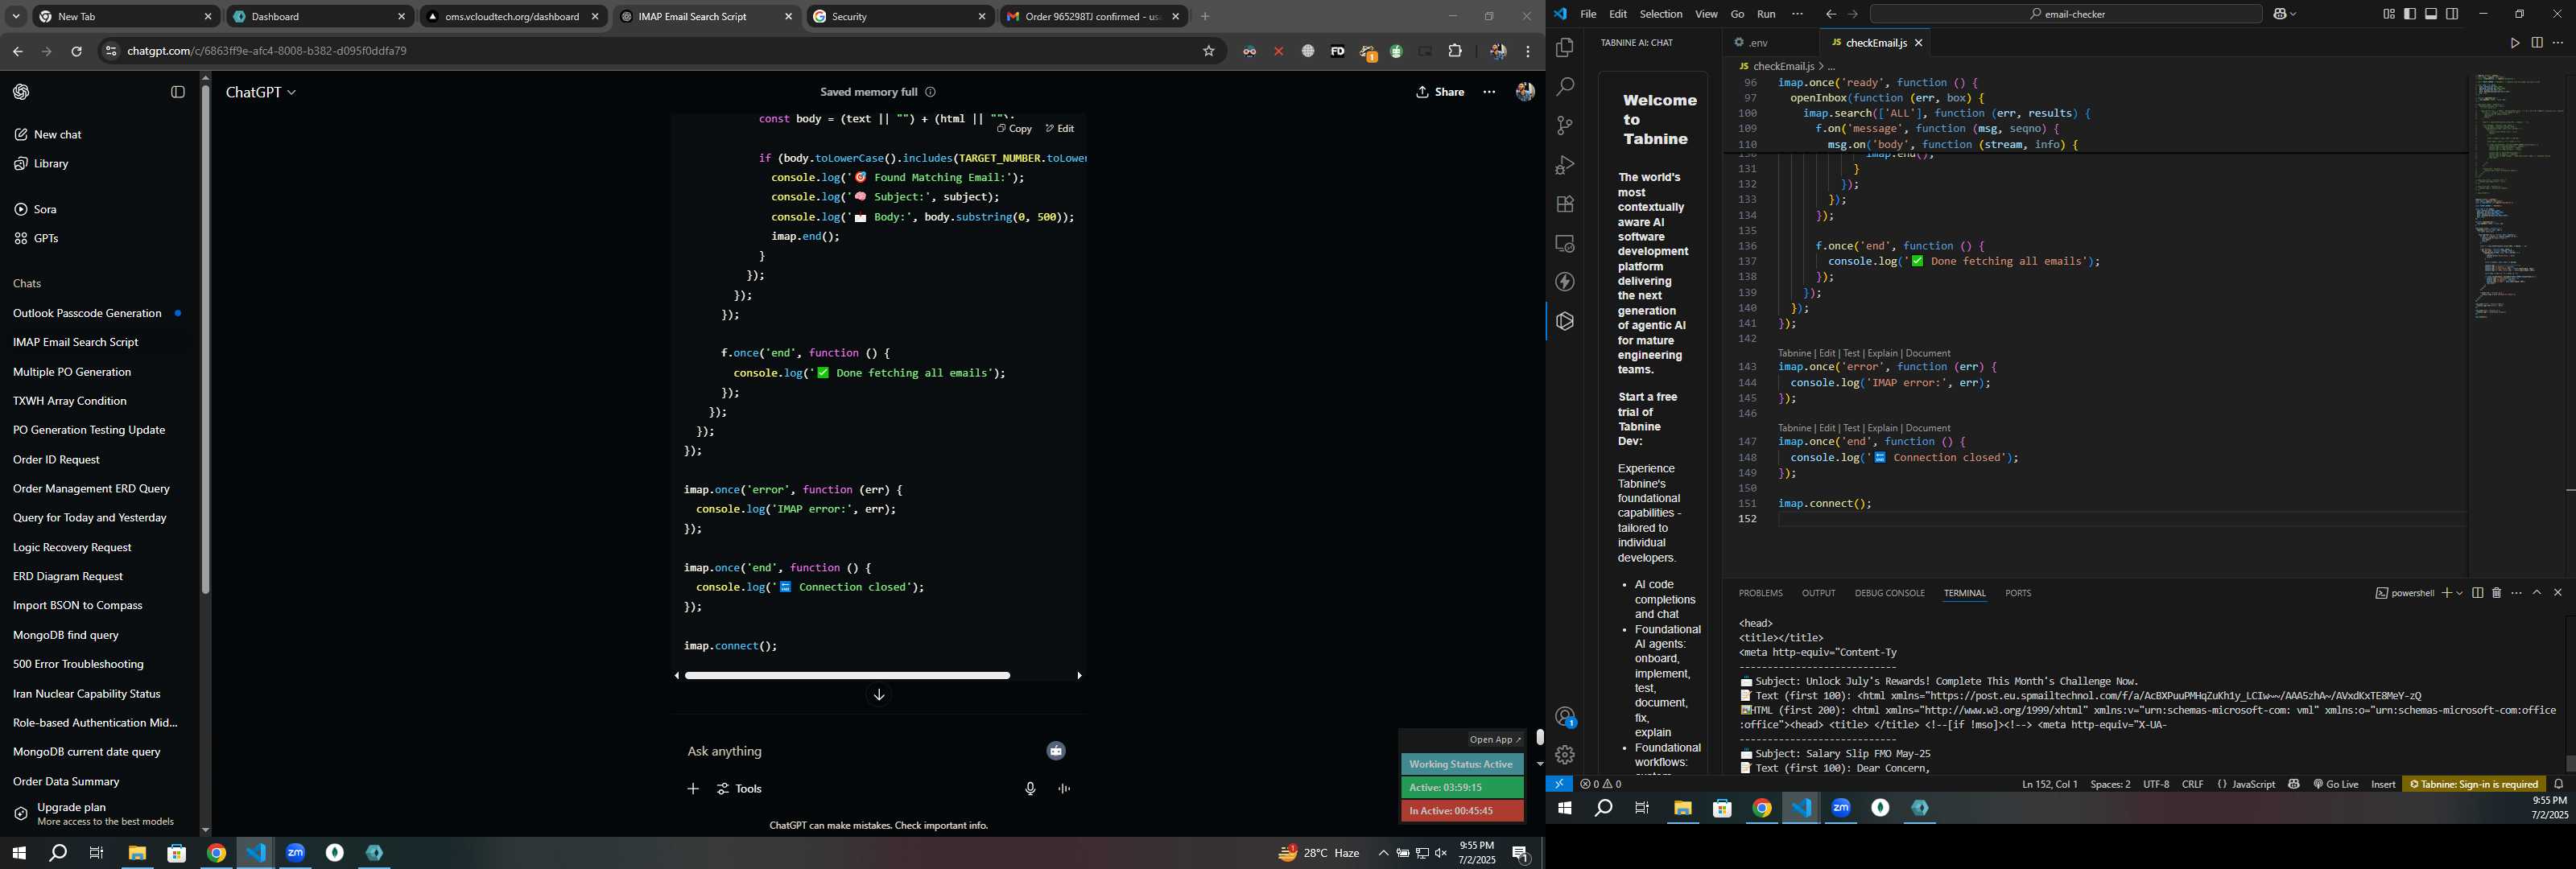This screenshot has height=869, width=2576.
Task: Toggle VS Code bottom panel visibility
Action: pos(2431,14)
